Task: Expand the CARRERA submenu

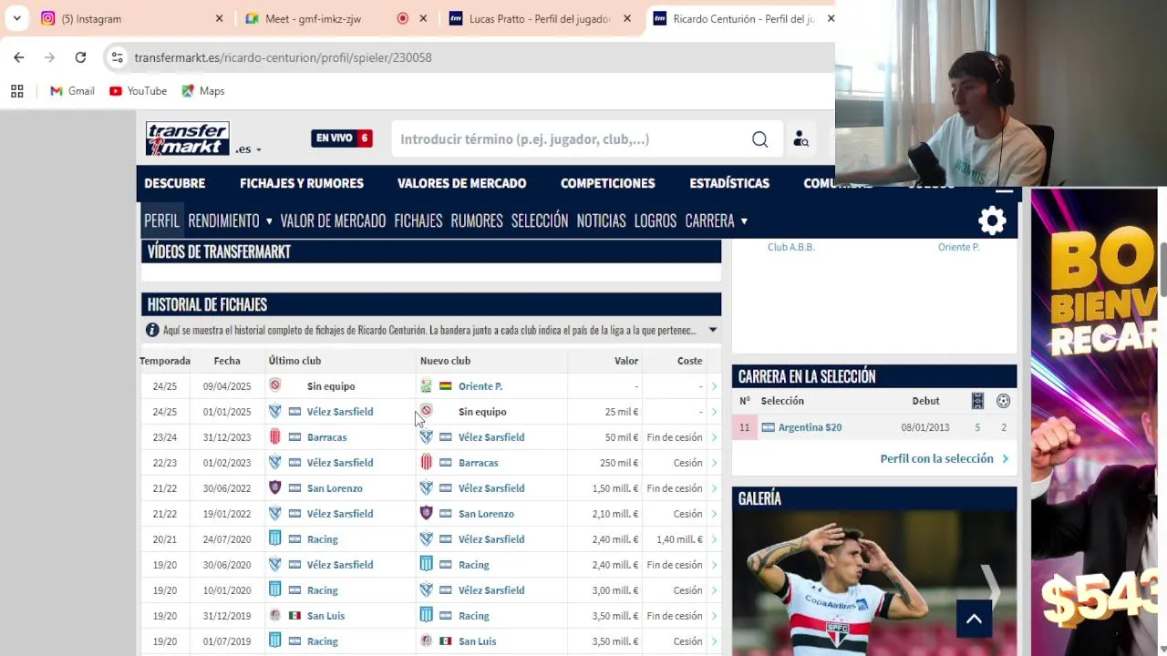Action: pyautogui.click(x=744, y=221)
